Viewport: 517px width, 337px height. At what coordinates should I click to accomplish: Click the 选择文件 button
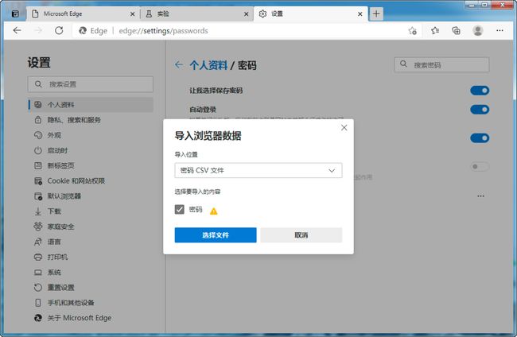pyautogui.click(x=216, y=235)
